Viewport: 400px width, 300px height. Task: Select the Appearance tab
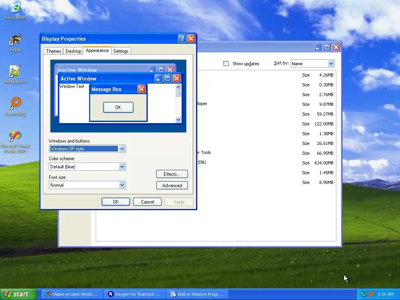coord(97,50)
